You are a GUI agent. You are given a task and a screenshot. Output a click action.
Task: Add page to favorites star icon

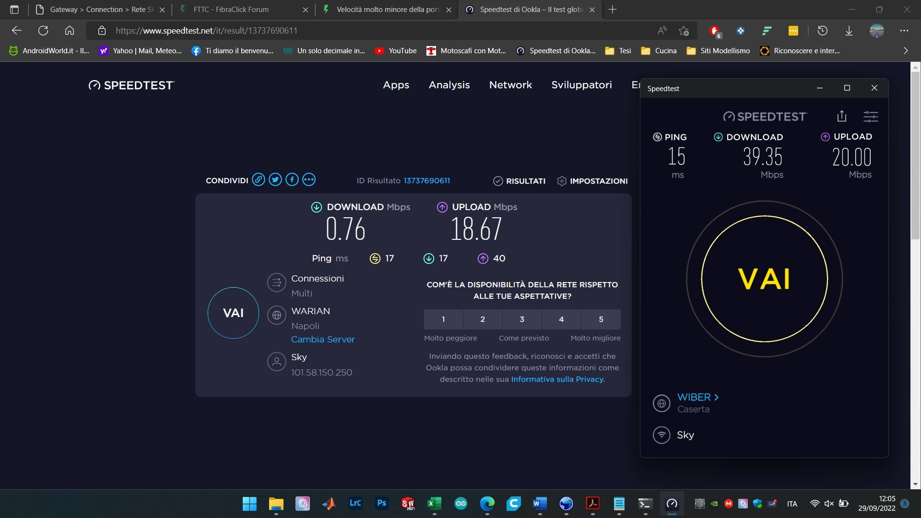pyautogui.click(x=684, y=31)
